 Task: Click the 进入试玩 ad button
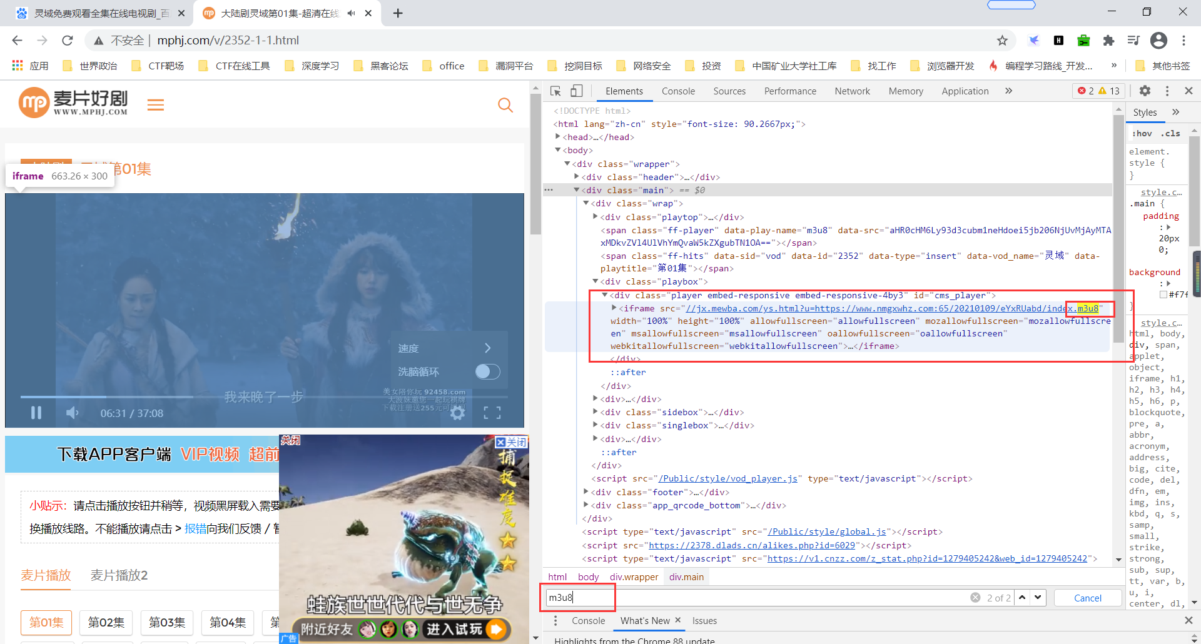465,629
